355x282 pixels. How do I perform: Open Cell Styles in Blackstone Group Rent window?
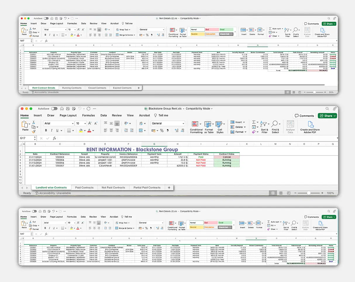pyautogui.click(x=220, y=126)
